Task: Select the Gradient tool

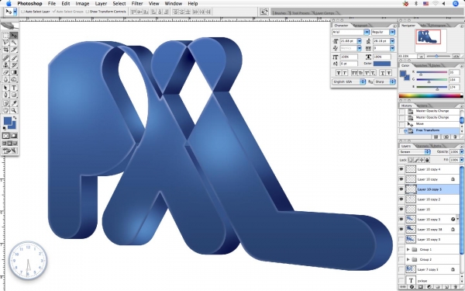Action: pyautogui.click(x=14, y=72)
